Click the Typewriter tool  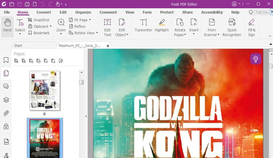(x=143, y=25)
